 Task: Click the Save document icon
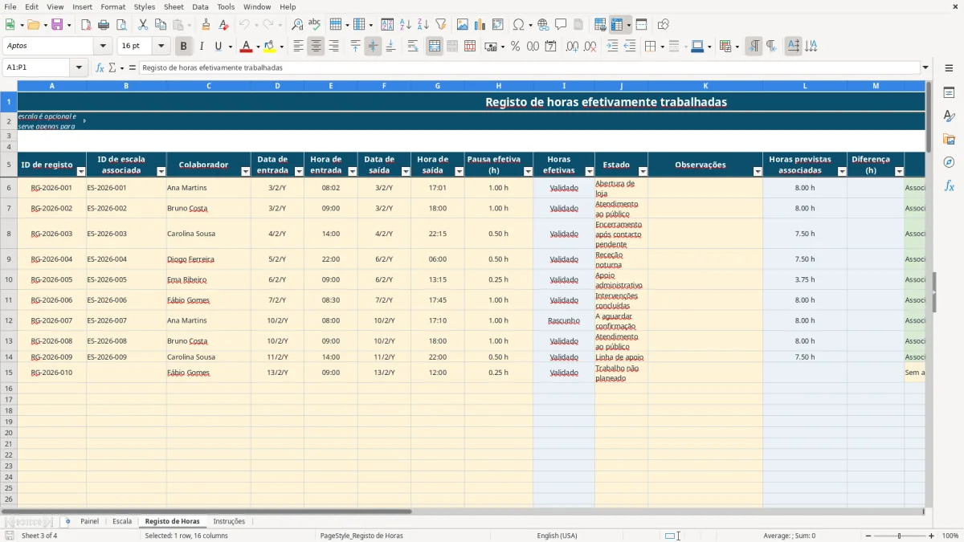[57, 25]
